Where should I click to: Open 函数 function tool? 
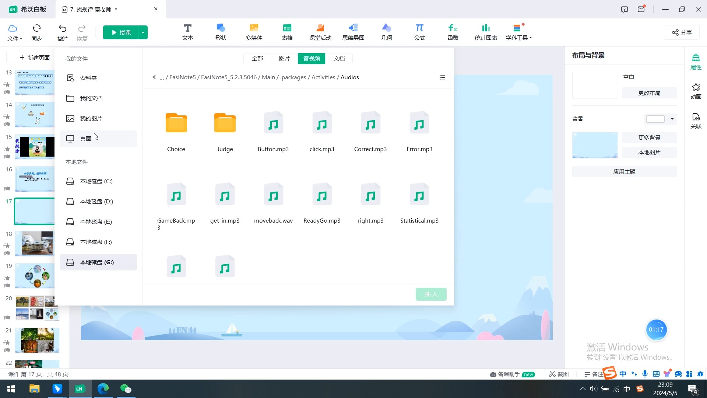point(453,32)
